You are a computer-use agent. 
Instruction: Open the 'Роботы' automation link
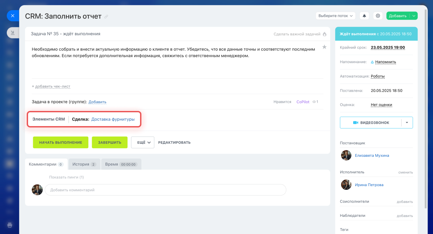[378, 76]
